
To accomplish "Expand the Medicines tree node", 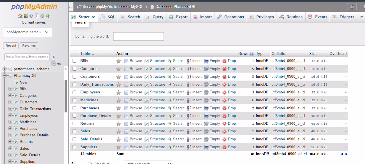I will [x=10, y=122].
